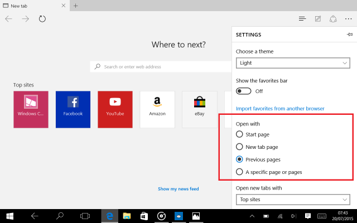Open the Share icon in toolbar

pos(333,19)
